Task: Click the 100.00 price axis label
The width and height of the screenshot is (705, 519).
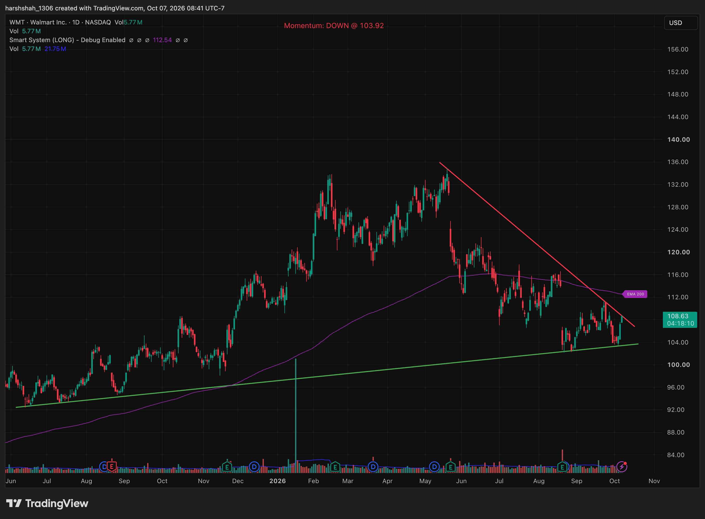Action: [678, 365]
